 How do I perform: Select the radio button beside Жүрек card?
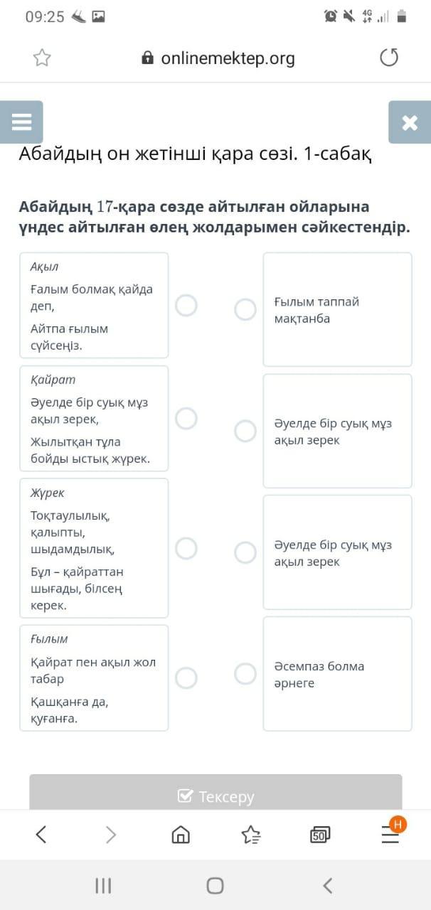pos(186,548)
